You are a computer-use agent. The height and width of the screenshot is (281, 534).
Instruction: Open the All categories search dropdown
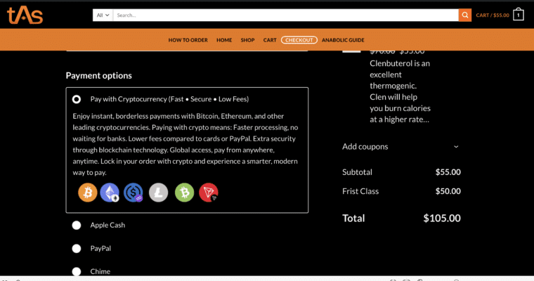(103, 15)
